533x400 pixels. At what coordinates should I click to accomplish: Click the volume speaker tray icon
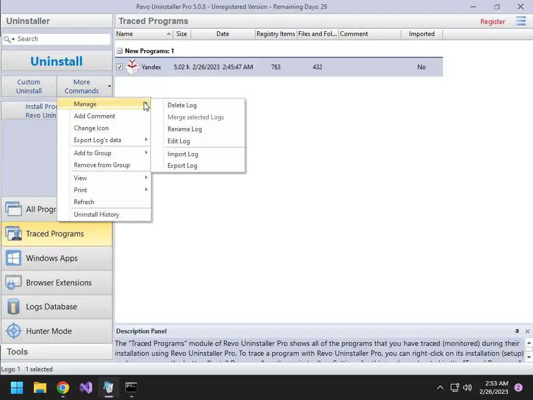point(468,387)
